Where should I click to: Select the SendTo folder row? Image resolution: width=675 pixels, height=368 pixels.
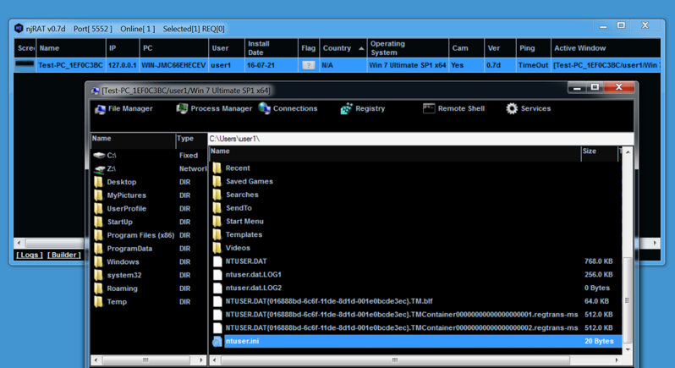(415, 208)
